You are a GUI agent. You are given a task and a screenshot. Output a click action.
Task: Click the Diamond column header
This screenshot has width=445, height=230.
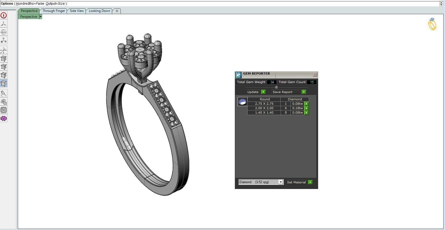click(x=295, y=99)
